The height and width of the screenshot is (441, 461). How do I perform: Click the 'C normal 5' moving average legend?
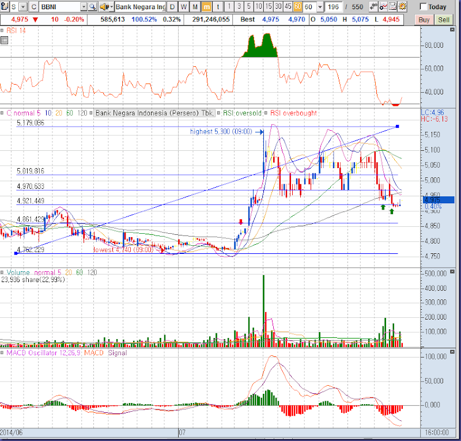pos(24,113)
